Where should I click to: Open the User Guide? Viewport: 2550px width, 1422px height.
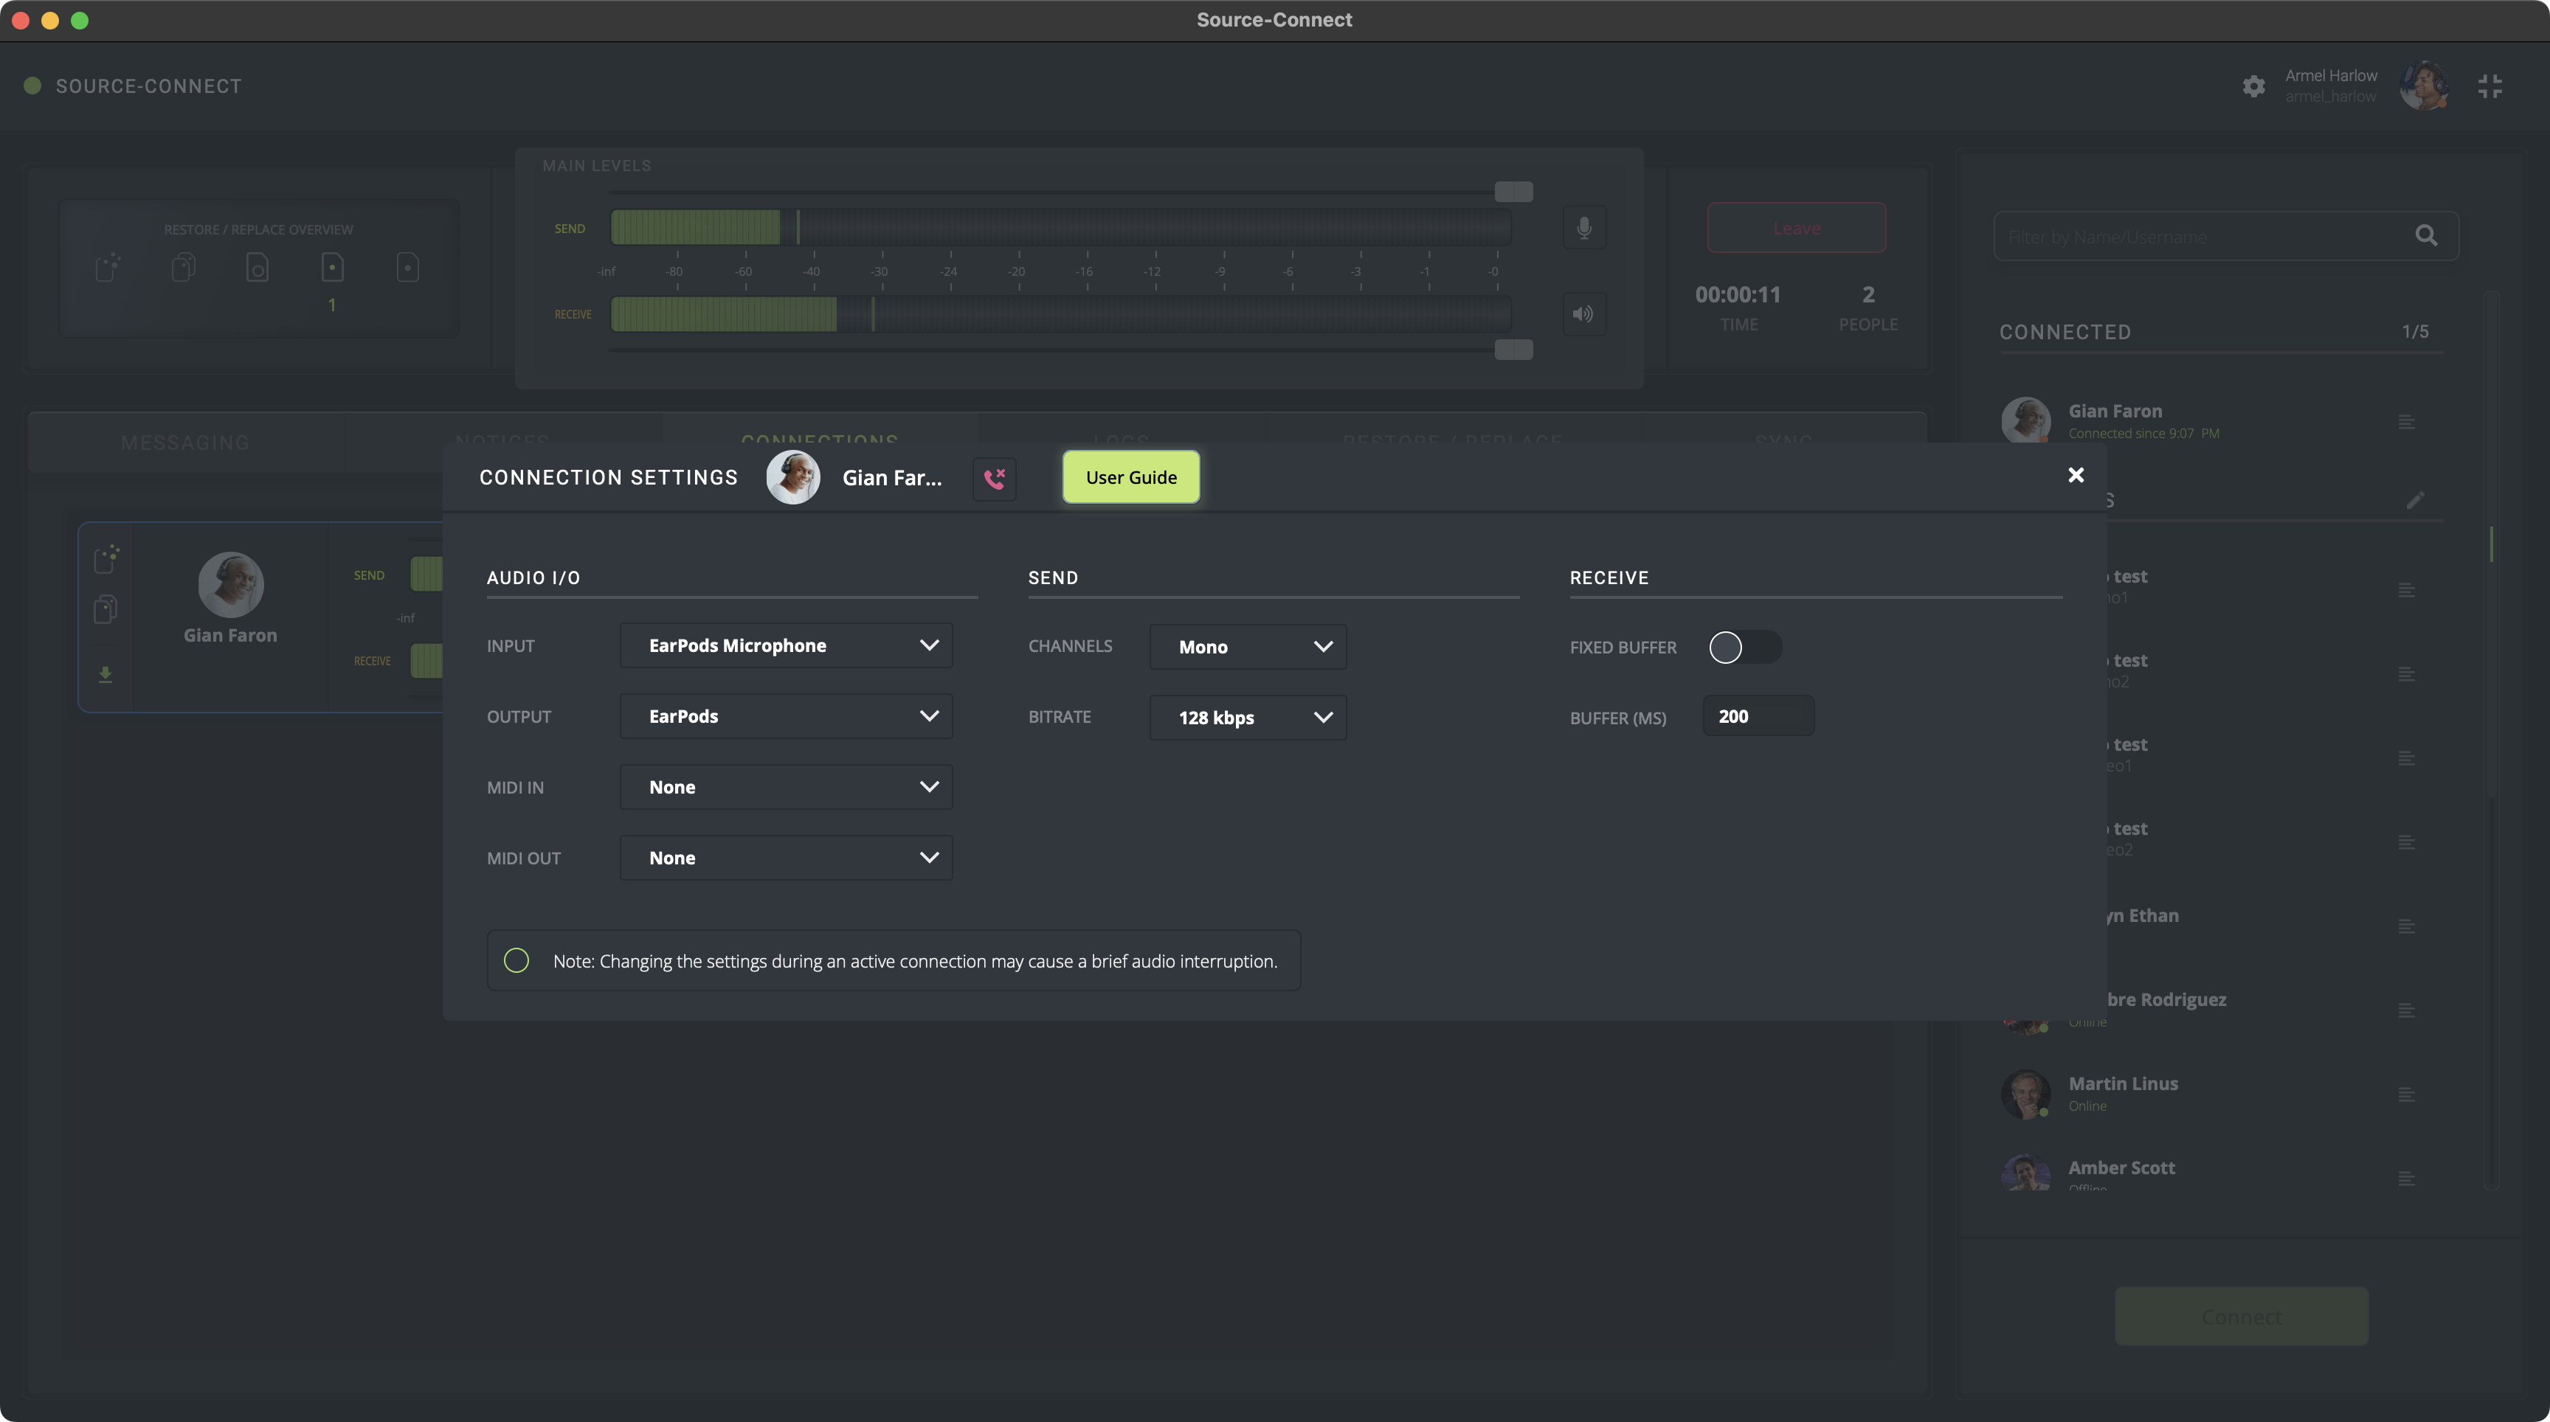pos(1130,477)
